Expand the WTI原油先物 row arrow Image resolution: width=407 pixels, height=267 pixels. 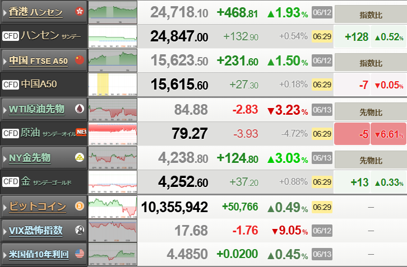coord(4,110)
